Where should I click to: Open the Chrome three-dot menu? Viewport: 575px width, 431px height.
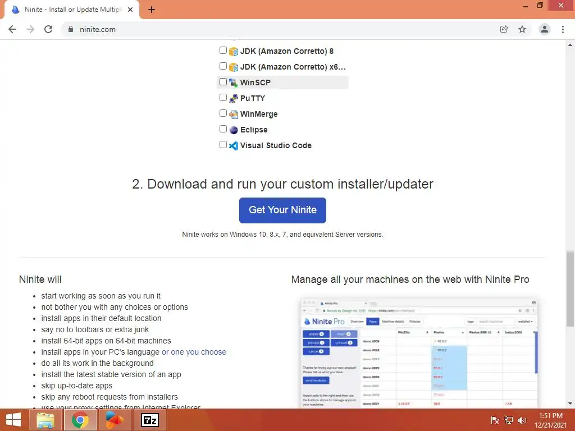click(x=563, y=29)
